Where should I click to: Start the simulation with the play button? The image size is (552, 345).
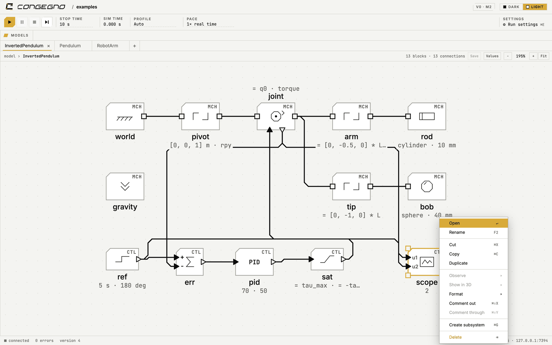[x=10, y=22]
